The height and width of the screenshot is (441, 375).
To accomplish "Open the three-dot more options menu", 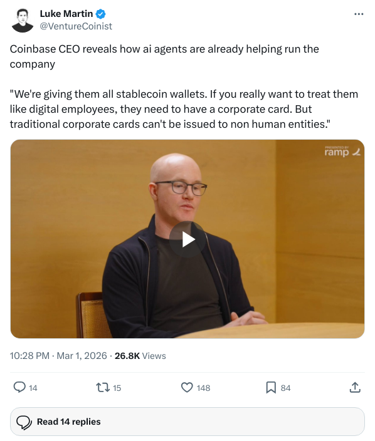I will click(x=359, y=14).
